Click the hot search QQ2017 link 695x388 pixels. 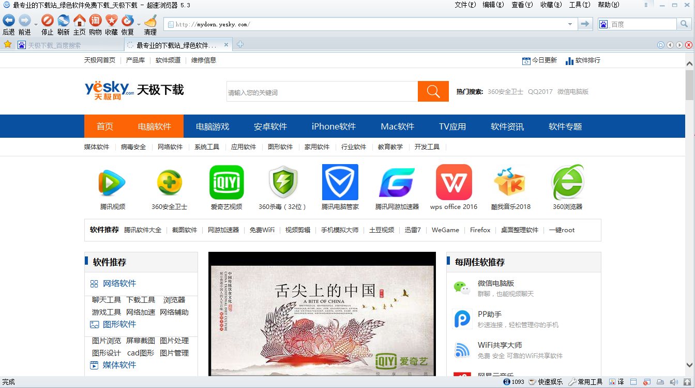coord(540,92)
